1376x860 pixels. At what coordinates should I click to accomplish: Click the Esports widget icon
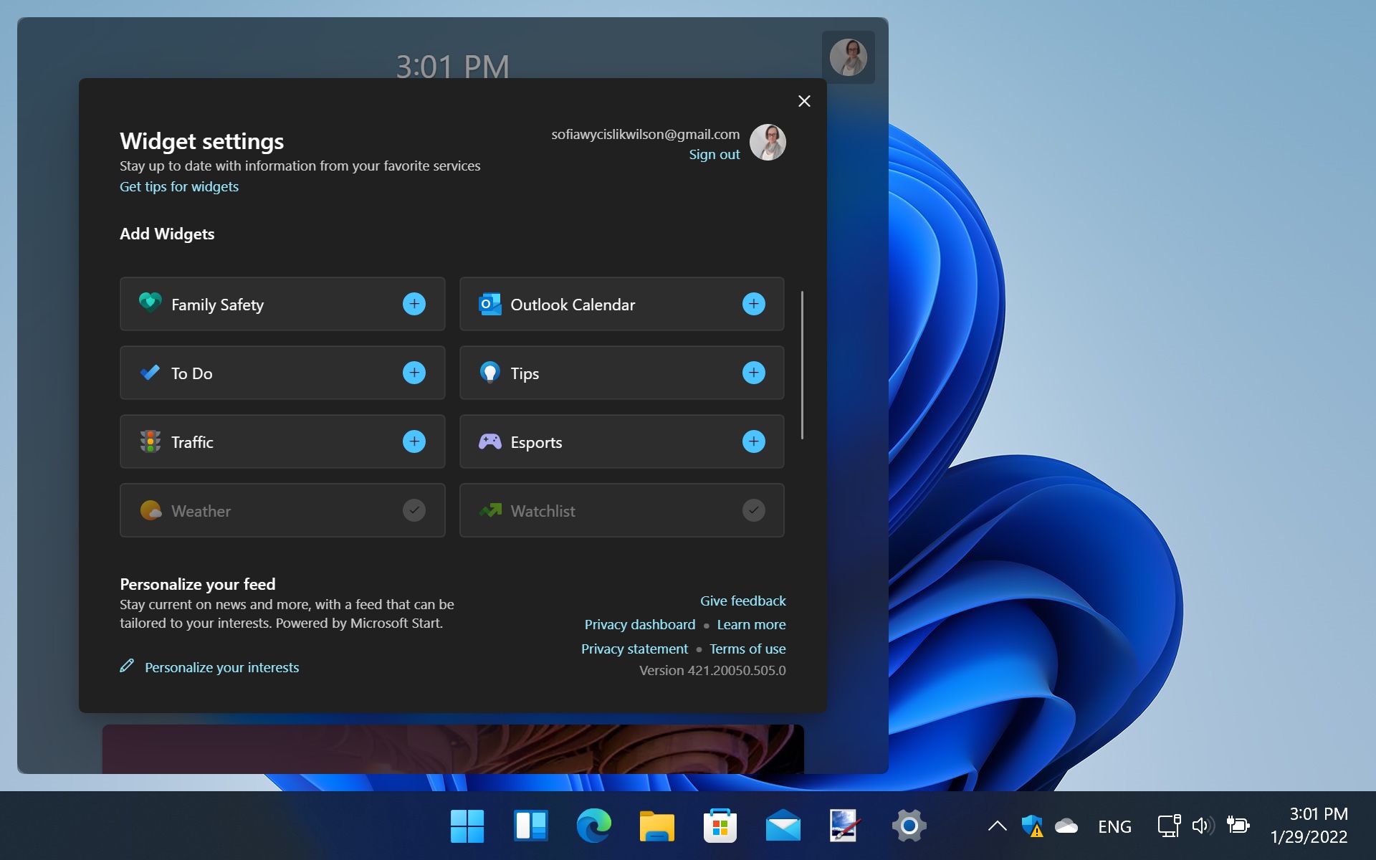tap(489, 442)
